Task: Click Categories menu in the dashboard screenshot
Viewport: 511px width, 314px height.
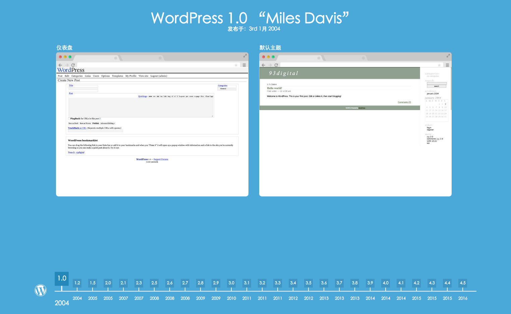Action: (77, 76)
